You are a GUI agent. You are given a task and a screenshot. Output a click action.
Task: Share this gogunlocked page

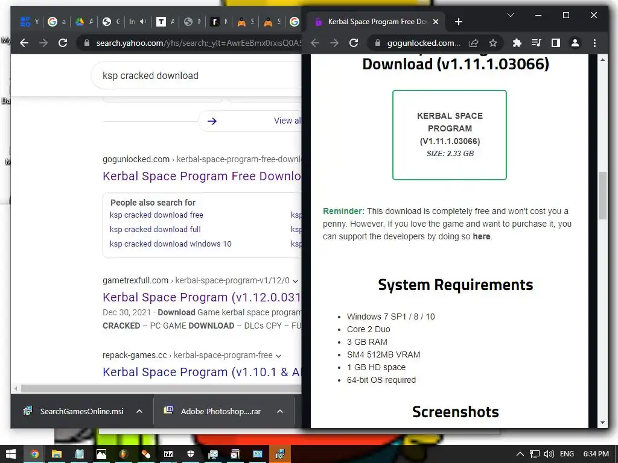pyautogui.click(x=474, y=43)
